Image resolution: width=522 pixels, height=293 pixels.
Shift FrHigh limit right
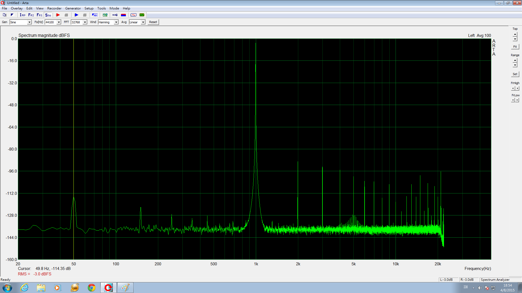(x=517, y=88)
